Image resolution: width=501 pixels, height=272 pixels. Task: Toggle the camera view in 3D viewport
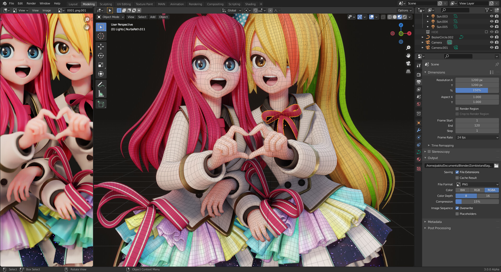click(408, 63)
